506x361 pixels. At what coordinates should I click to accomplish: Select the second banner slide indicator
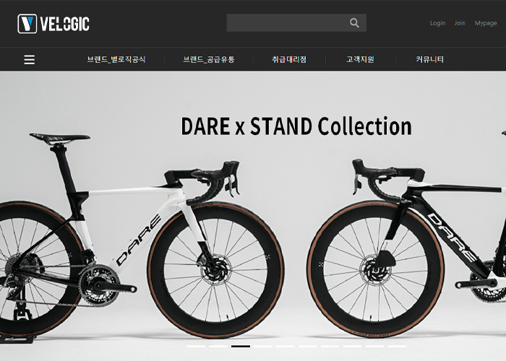coord(218,346)
